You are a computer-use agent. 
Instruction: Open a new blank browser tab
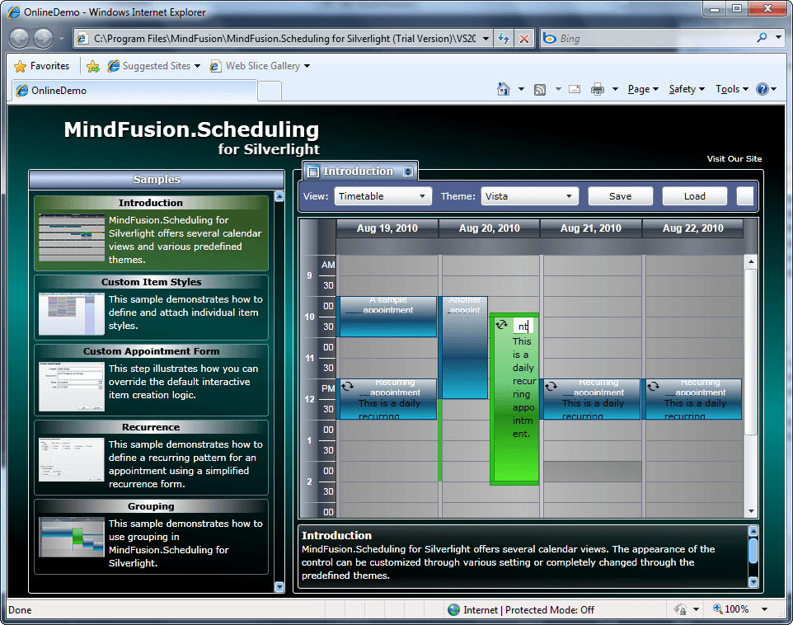[270, 91]
